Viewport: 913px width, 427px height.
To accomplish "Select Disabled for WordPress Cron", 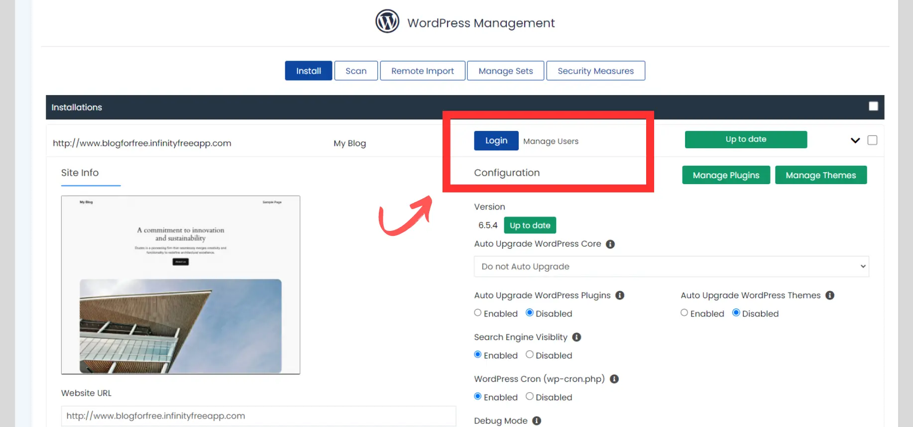I will (x=530, y=396).
